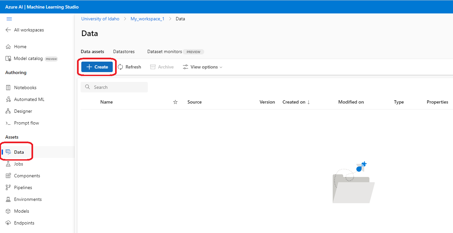Screen dimensions: 453x233
Task: Select the Environments icon
Action: point(9,199)
